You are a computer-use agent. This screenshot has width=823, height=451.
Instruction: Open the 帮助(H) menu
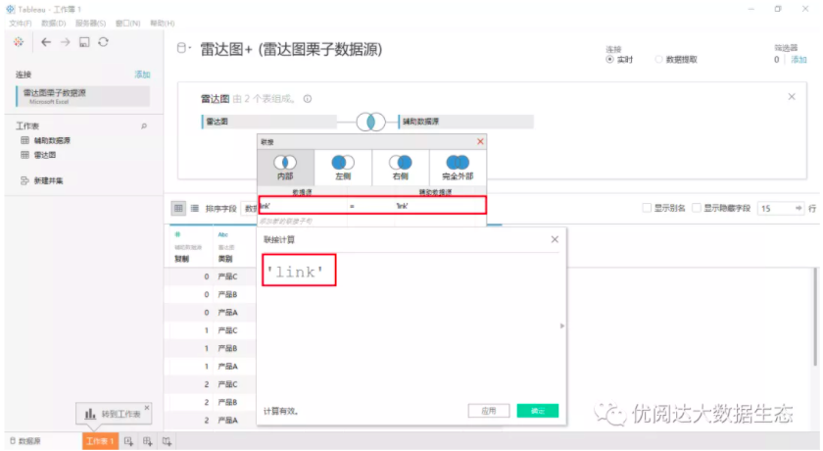click(163, 24)
